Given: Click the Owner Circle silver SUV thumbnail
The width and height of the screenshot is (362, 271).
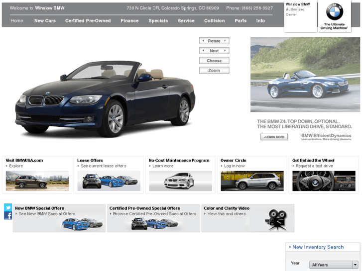Looking at the screenshot, I should (x=252, y=181).
